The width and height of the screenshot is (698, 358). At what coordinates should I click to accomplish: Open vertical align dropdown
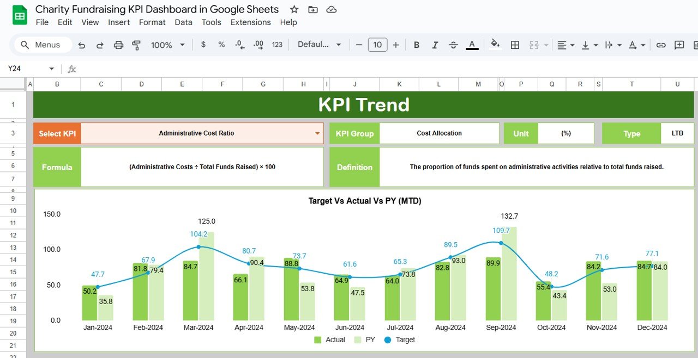pos(589,45)
